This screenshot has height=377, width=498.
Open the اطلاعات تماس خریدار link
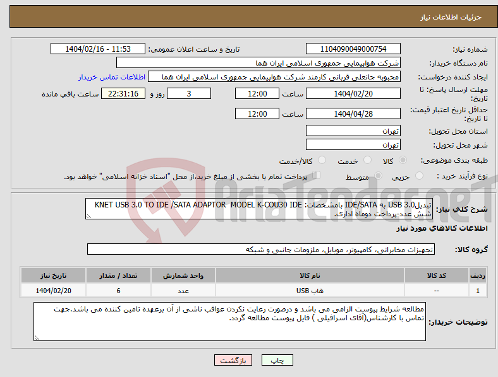112,77
